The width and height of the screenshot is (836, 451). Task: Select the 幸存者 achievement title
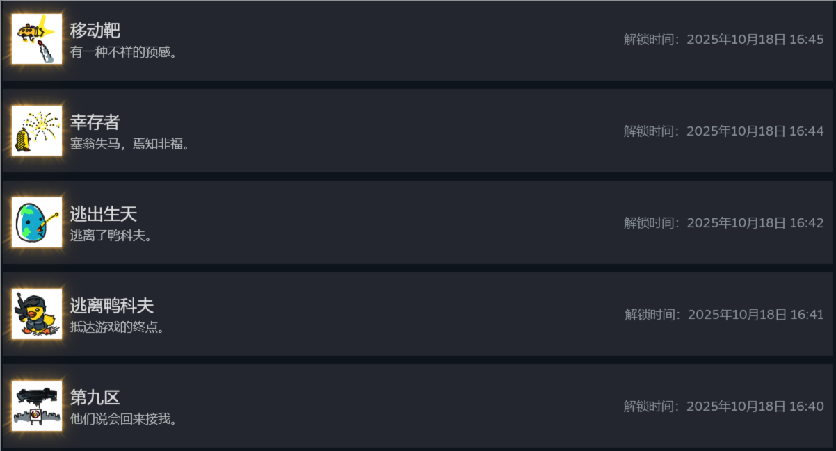click(95, 122)
